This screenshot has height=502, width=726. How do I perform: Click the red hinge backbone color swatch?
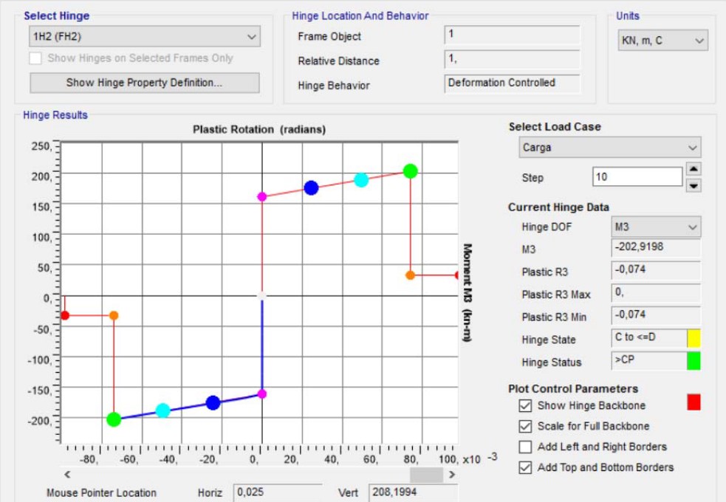694,402
